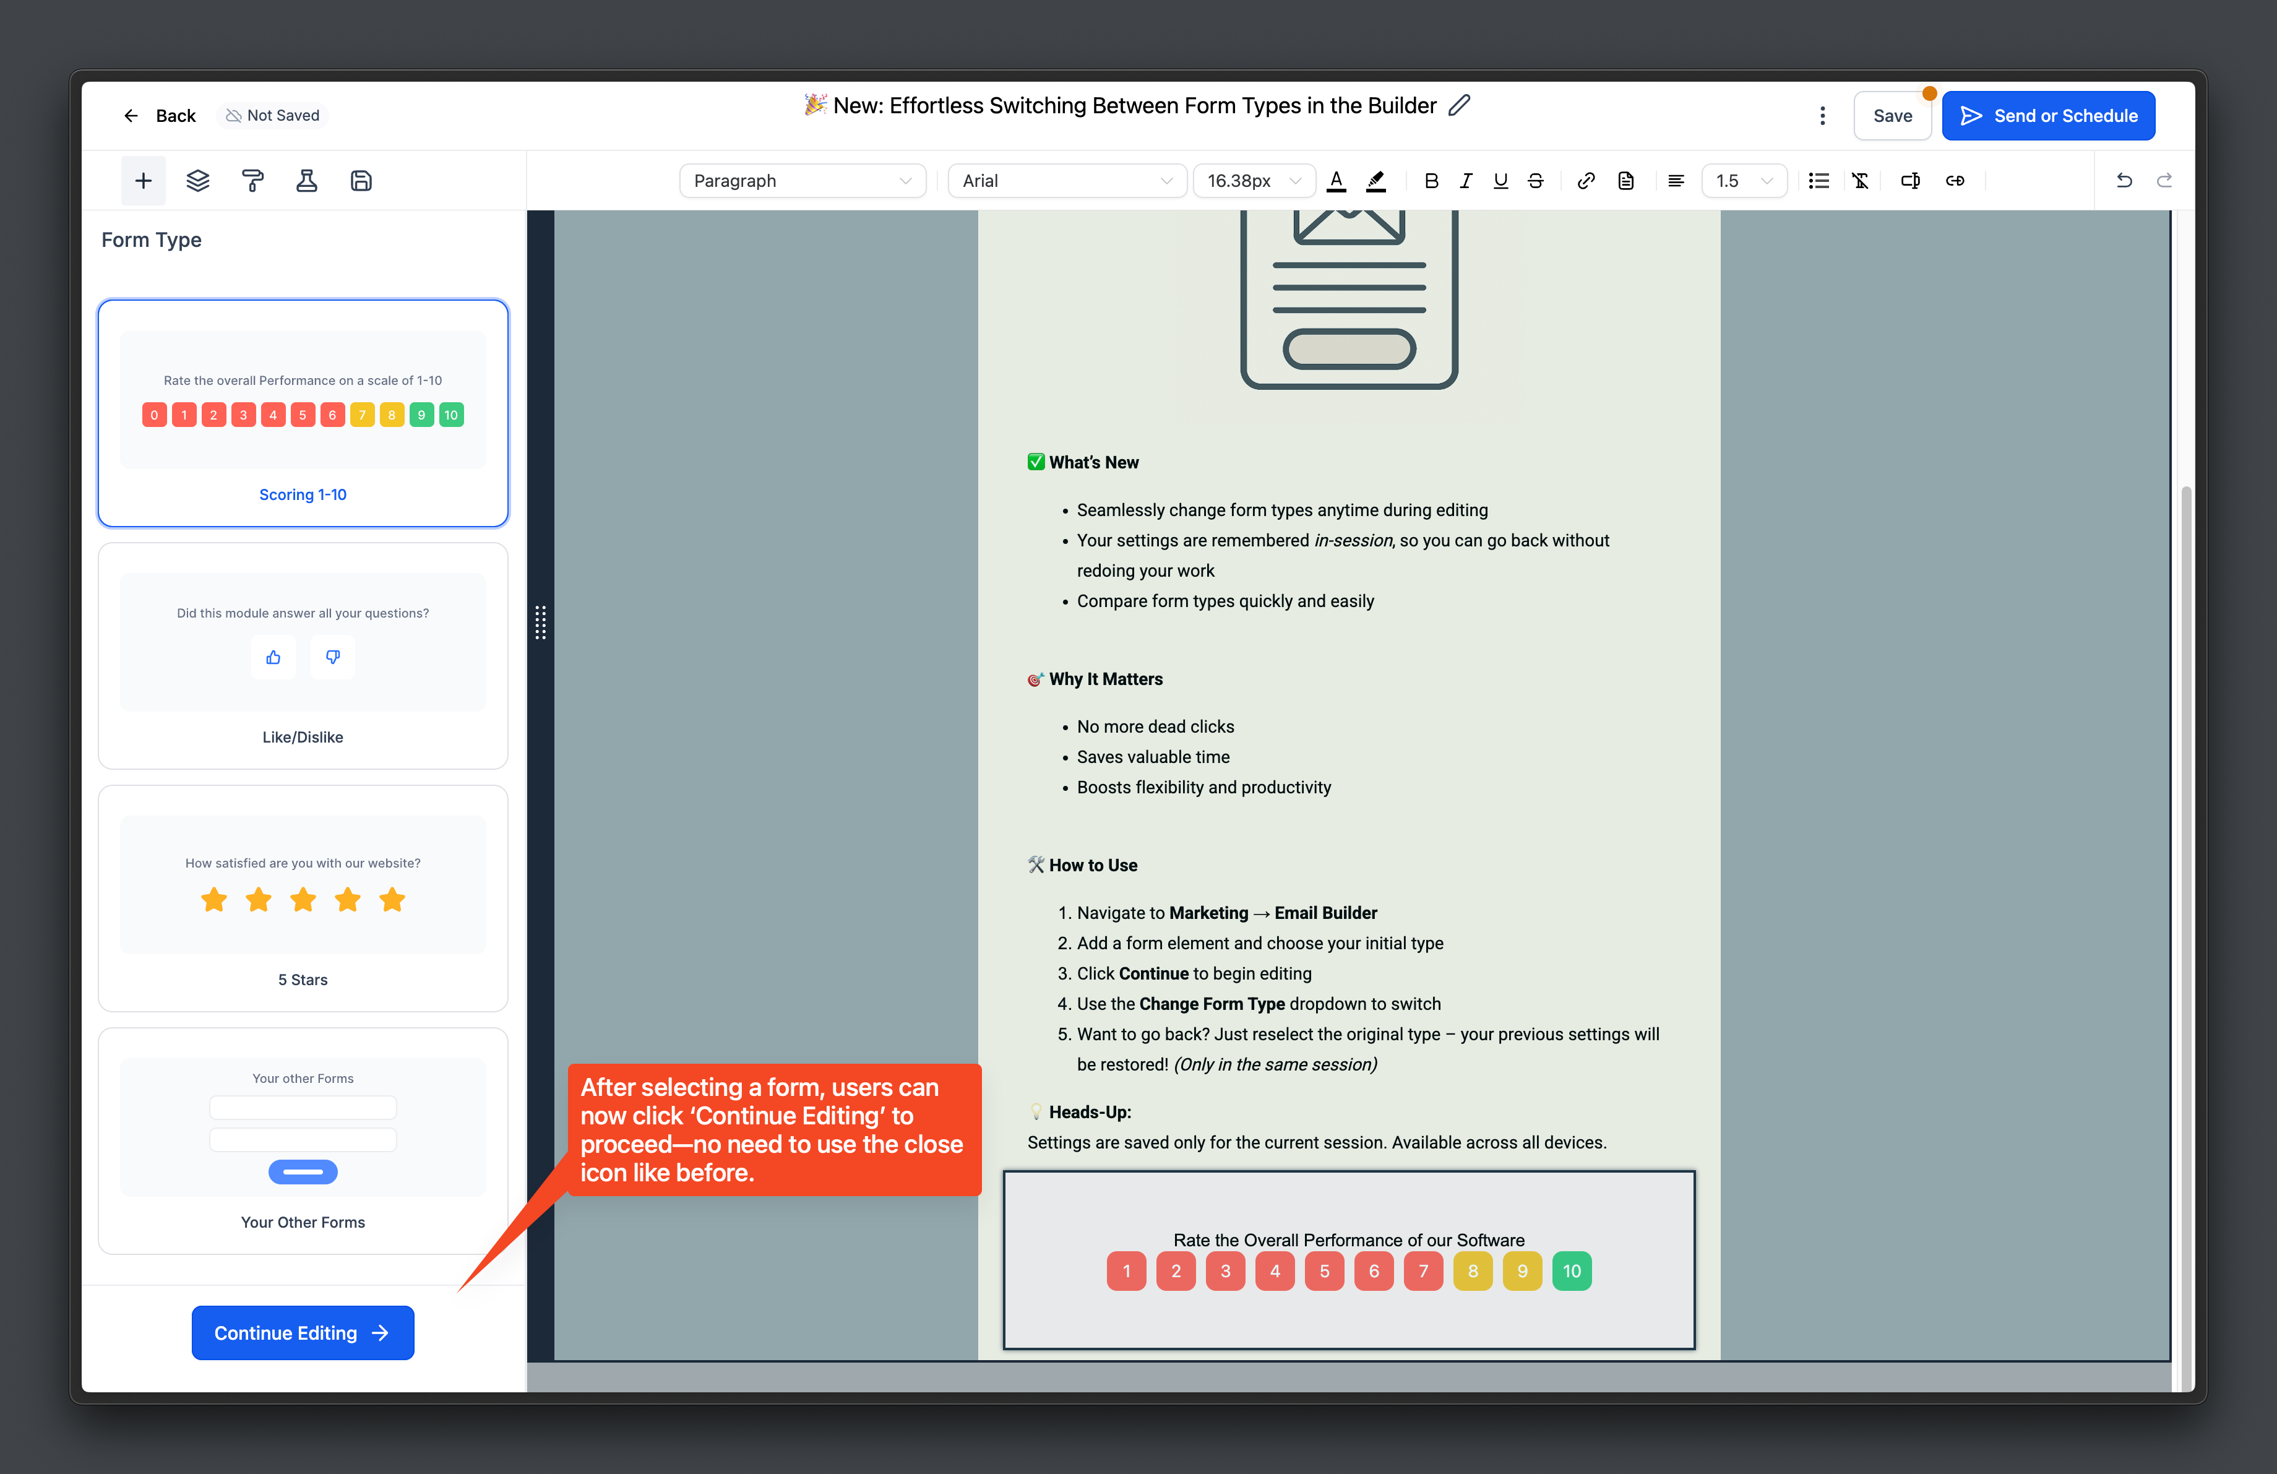Open the Paragraph style dropdown

(x=802, y=181)
